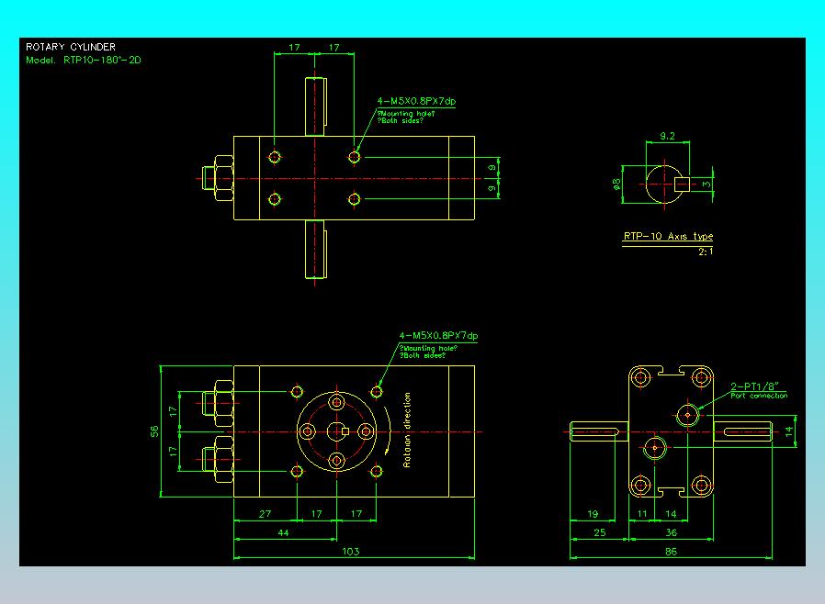
Task: Pick the ø8 diameter dimension
Action: point(616,184)
